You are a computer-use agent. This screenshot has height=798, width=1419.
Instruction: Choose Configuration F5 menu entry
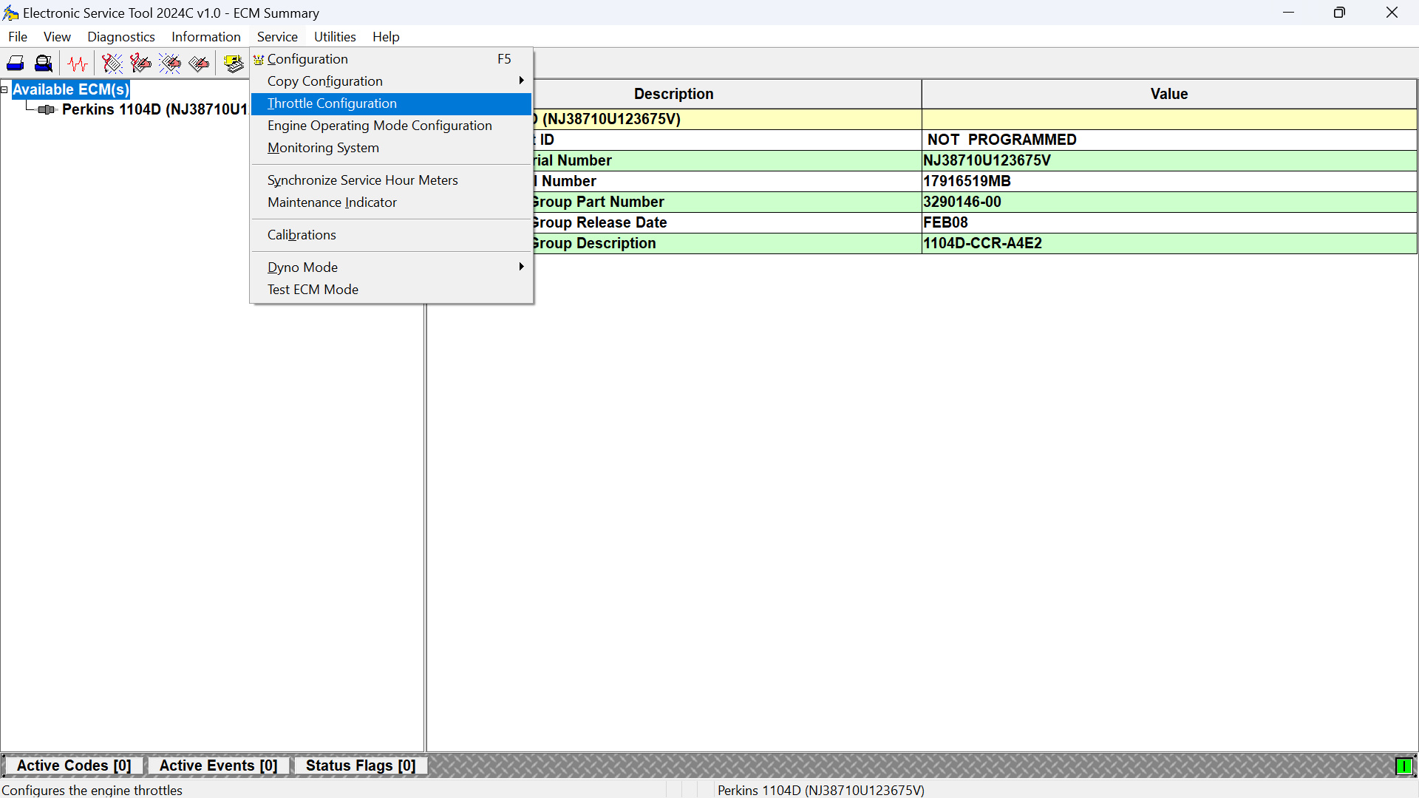click(x=392, y=59)
